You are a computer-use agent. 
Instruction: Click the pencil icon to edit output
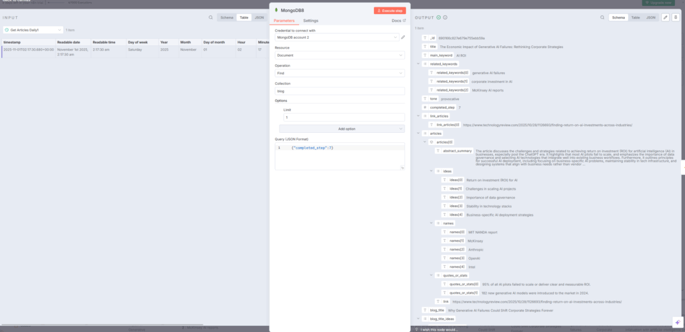pyautogui.click(x=666, y=17)
